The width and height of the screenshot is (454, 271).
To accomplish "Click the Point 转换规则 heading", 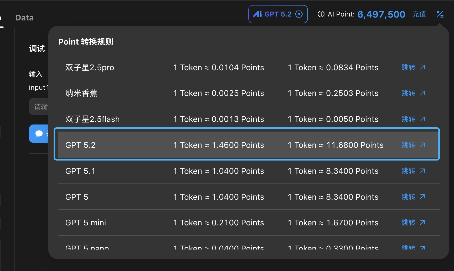I will 86,42.
